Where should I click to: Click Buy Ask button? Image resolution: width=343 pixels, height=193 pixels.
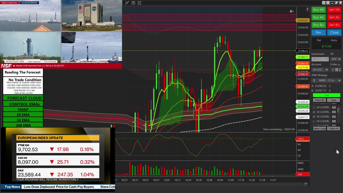[x=318, y=17]
